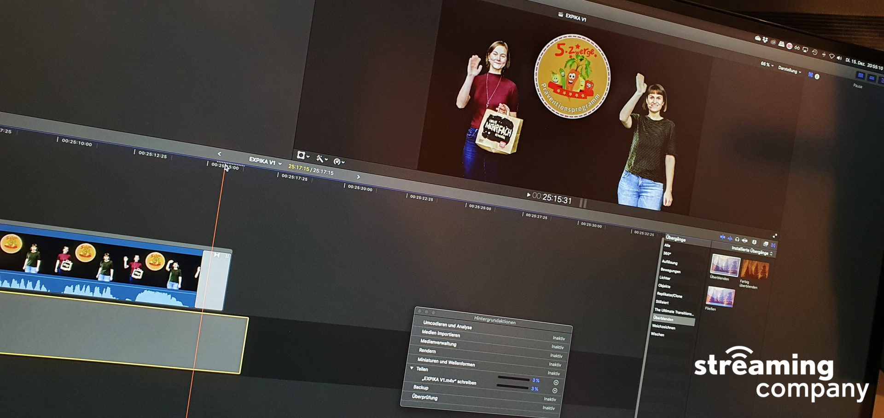This screenshot has height=418, width=884.
Task: Click the iCloud icon in menu bar
Action: 758,38
